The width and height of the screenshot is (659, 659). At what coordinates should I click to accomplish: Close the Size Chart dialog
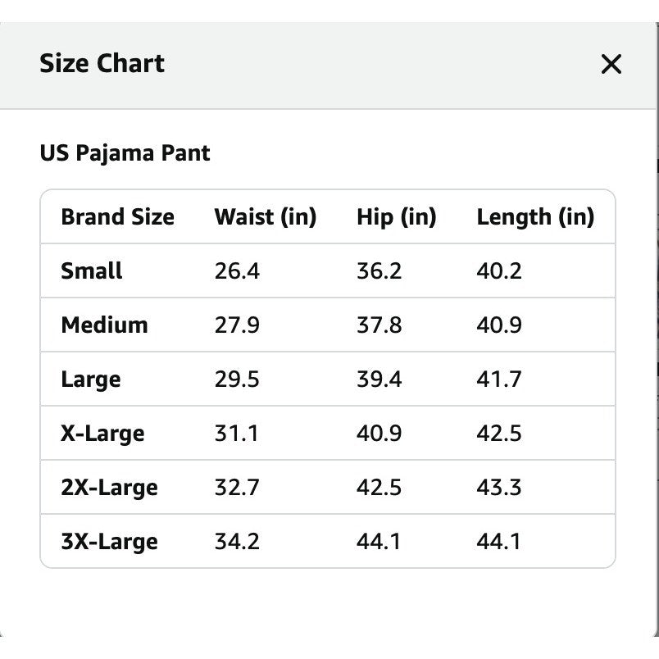pos(611,64)
